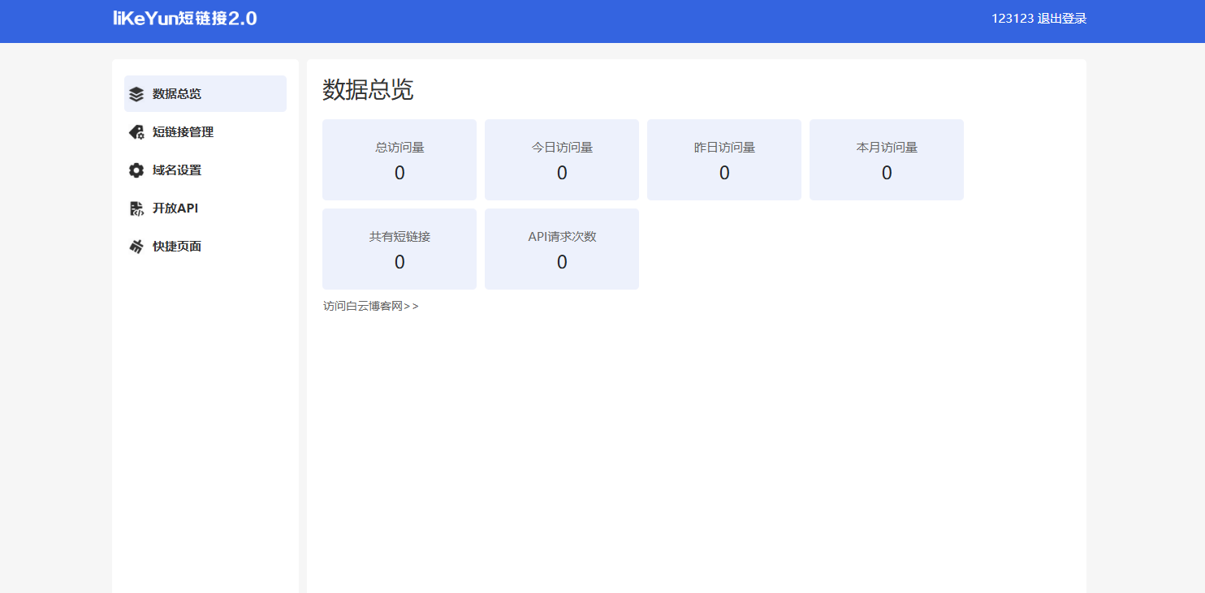The height and width of the screenshot is (593, 1205).
Task: Select the layers icon beside 数据总览
Action: [136, 93]
